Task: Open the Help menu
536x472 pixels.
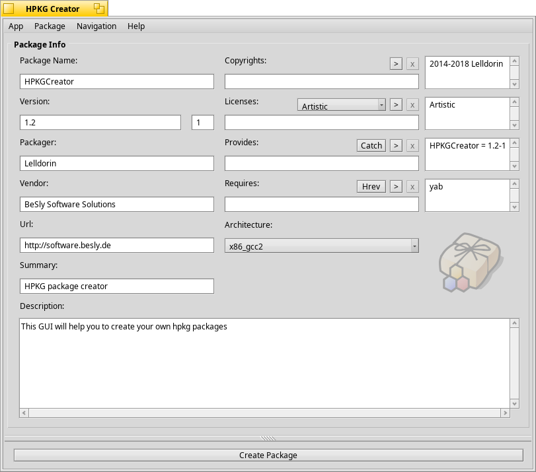Action: [x=136, y=26]
